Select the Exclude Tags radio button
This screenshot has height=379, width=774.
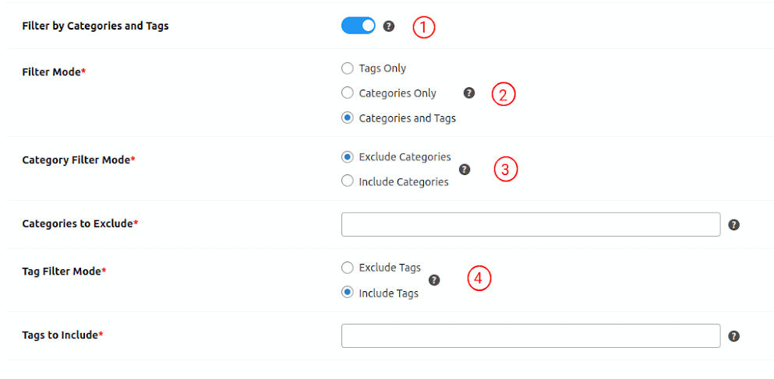click(348, 268)
